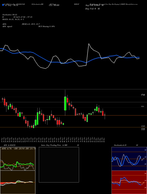
Task: Click the 'ADX & MACD' panel title
Action: (x=9, y=145)
